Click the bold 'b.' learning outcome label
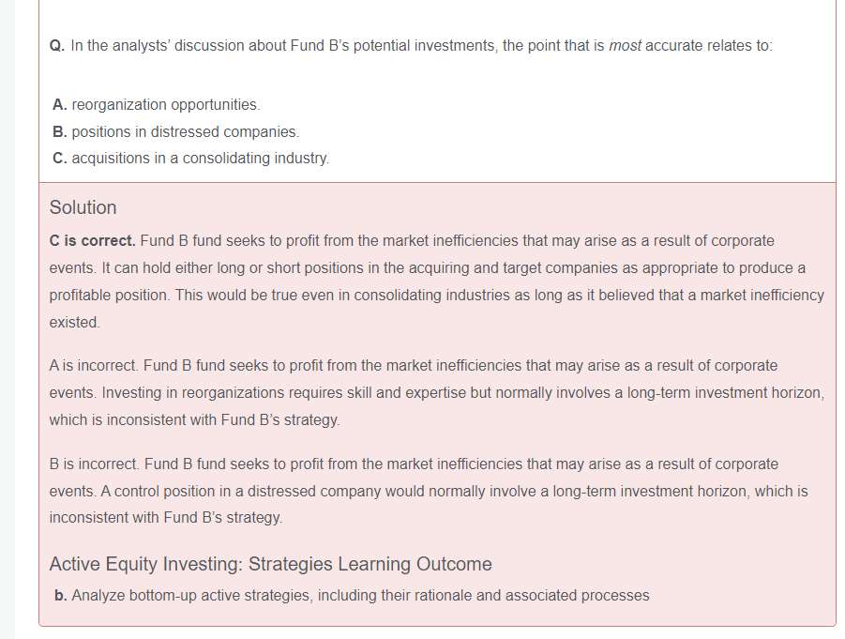The height and width of the screenshot is (639, 845). click(61, 595)
